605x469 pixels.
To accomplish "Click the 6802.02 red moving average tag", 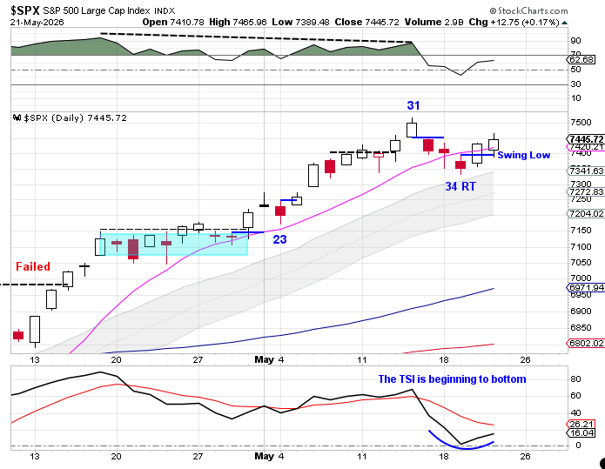I will point(587,343).
